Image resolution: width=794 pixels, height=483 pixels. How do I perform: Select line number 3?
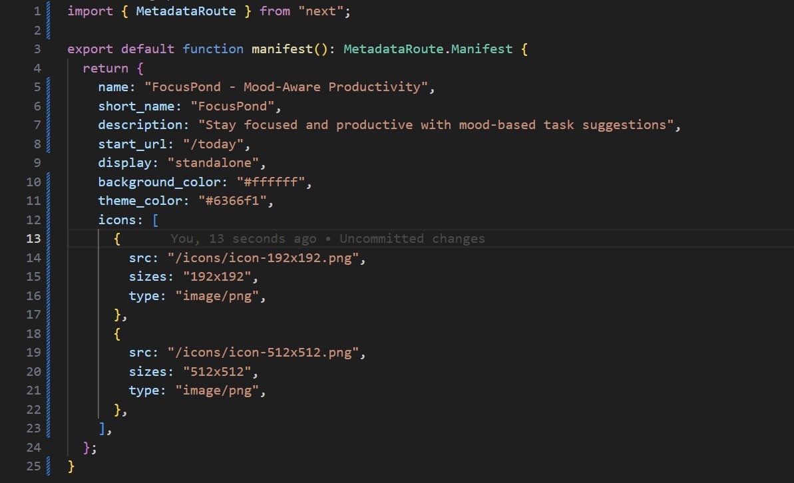coord(37,49)
